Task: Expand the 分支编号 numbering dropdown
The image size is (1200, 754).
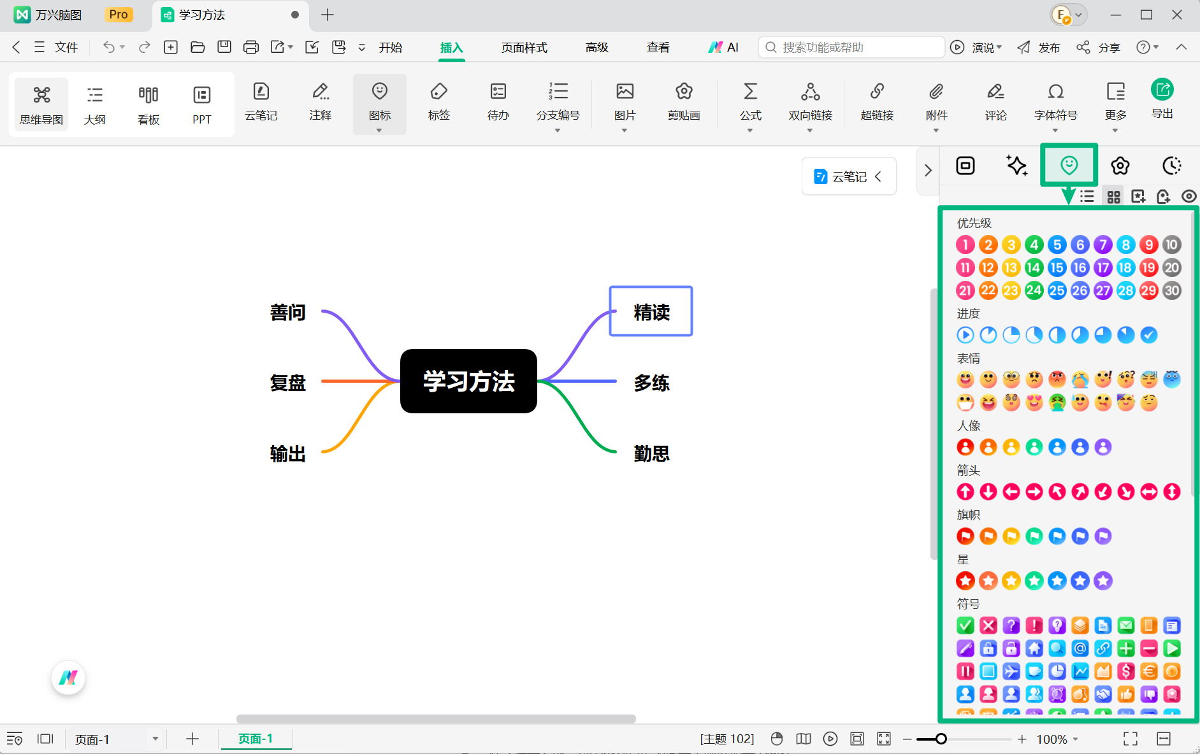Action: click(x=558, y=131)
